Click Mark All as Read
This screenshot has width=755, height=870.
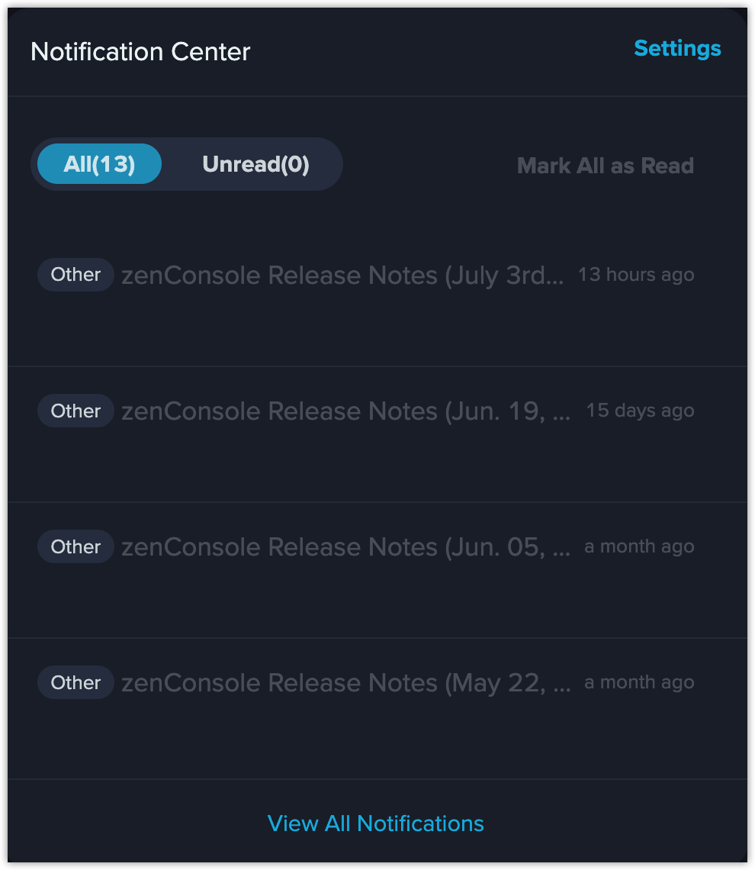[x=606, y=166]
